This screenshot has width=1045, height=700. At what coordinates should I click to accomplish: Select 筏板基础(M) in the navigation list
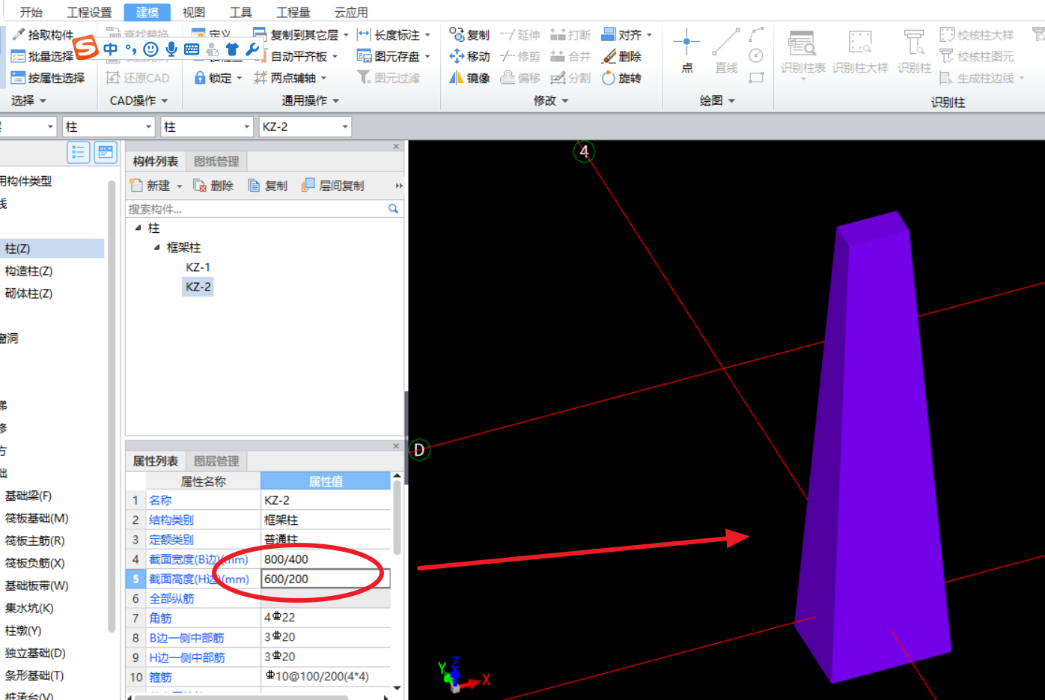point(37,518)
